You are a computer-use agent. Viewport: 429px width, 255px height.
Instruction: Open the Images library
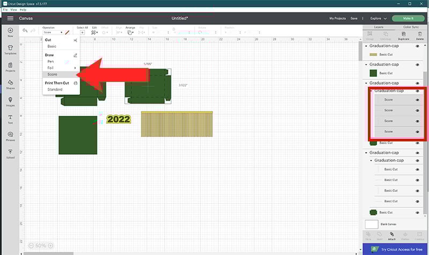click(x=10, y=100)
